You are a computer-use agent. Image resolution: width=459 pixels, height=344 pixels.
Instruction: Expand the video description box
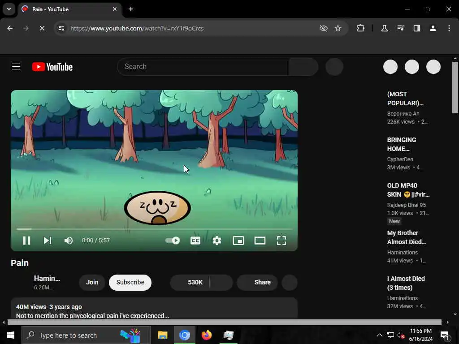pos(154,308)
